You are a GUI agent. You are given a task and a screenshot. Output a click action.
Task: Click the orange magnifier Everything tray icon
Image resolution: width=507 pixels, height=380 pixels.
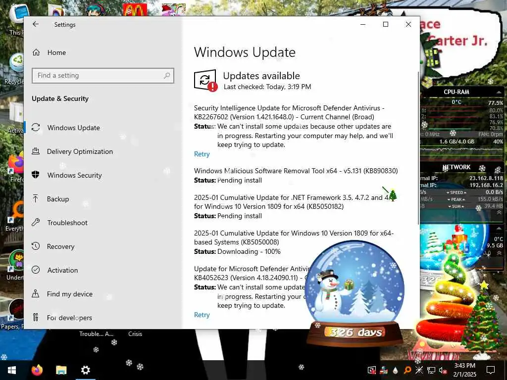point(407,370)
